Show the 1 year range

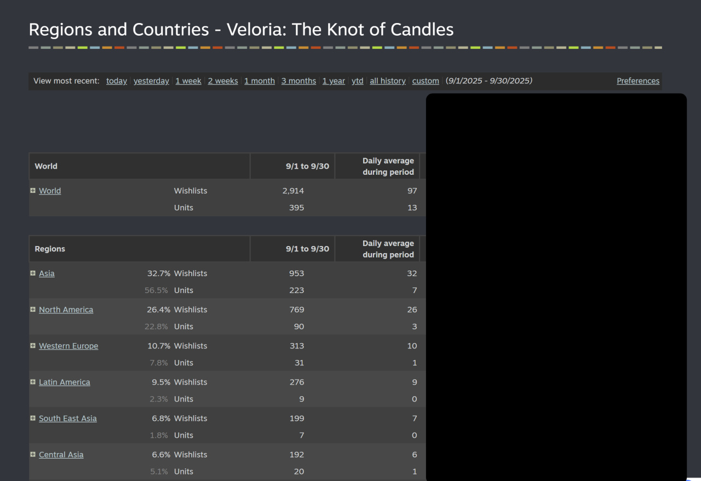click(x=334, y=81)
